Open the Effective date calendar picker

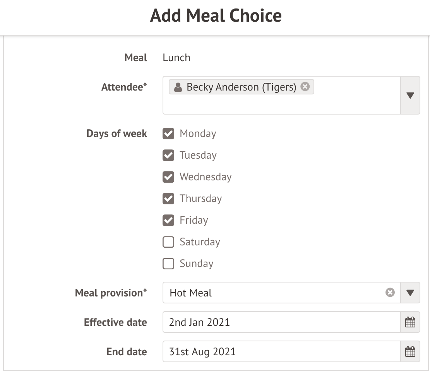click(410, 322)
